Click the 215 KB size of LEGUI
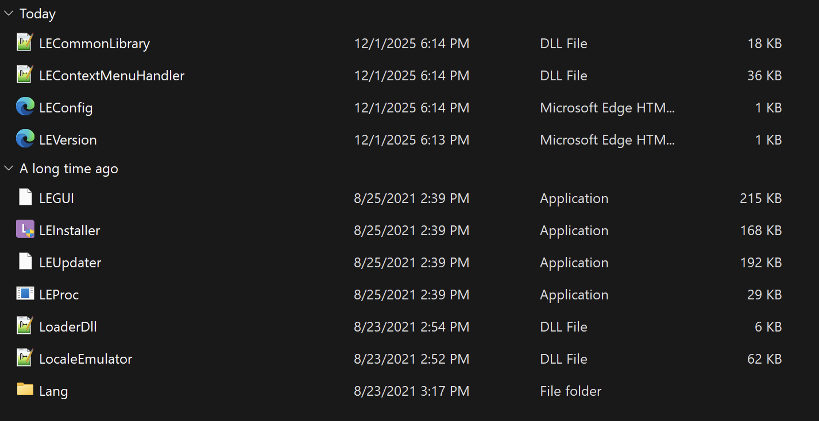 click(x=760, y=198)
